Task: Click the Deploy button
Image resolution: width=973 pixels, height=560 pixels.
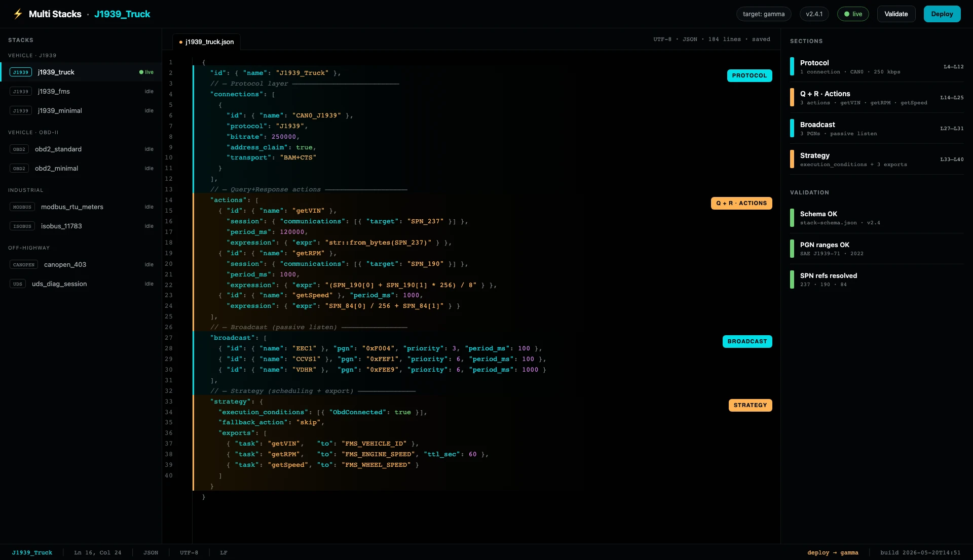Action: (942, 14)
